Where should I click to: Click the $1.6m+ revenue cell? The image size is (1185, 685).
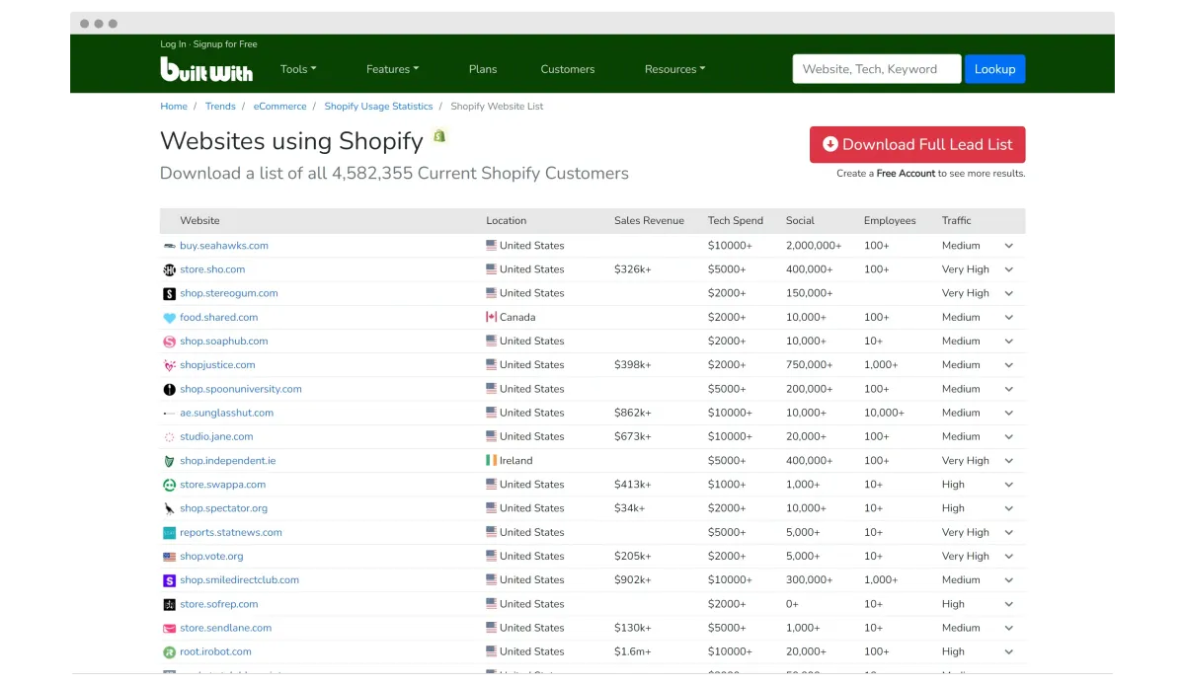(x=632, y=651)
